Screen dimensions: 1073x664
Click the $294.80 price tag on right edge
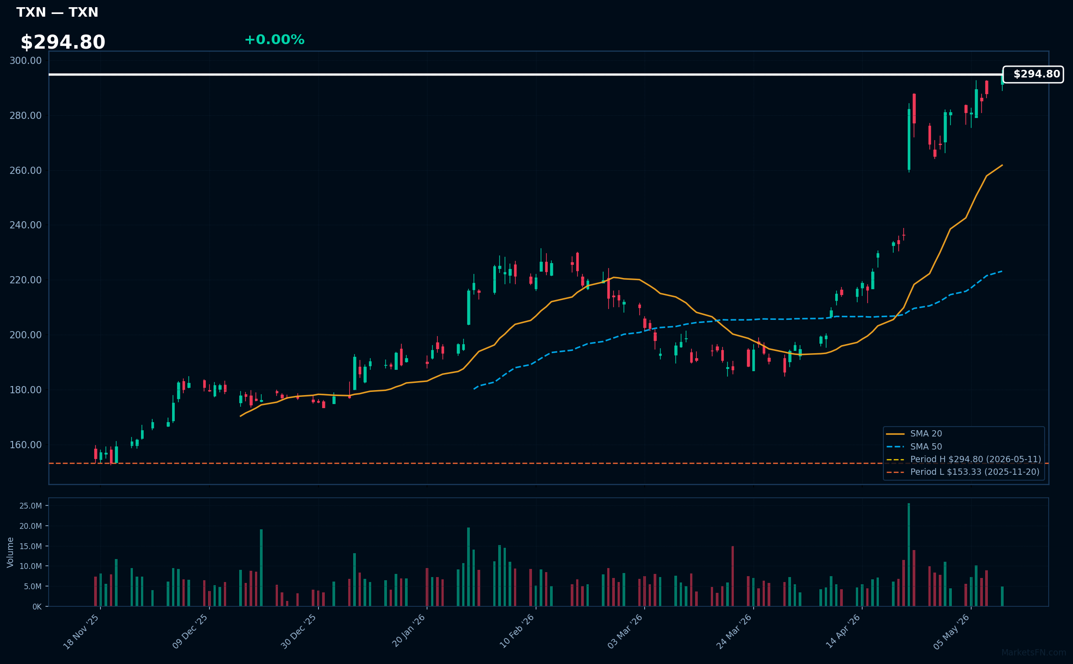(1033, 74)
